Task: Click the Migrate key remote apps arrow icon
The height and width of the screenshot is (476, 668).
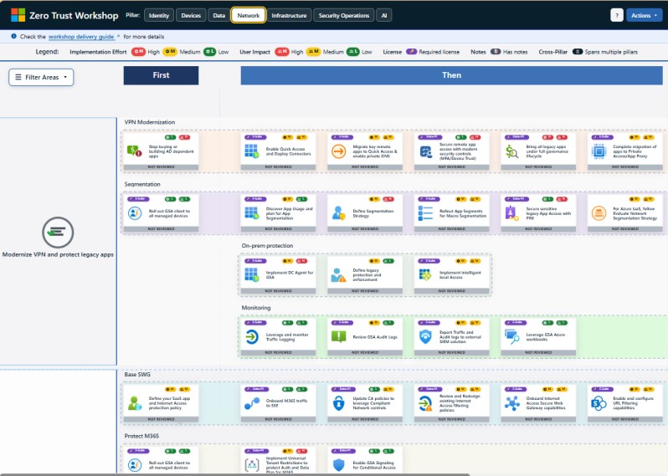Action: [x=338, y=151]
